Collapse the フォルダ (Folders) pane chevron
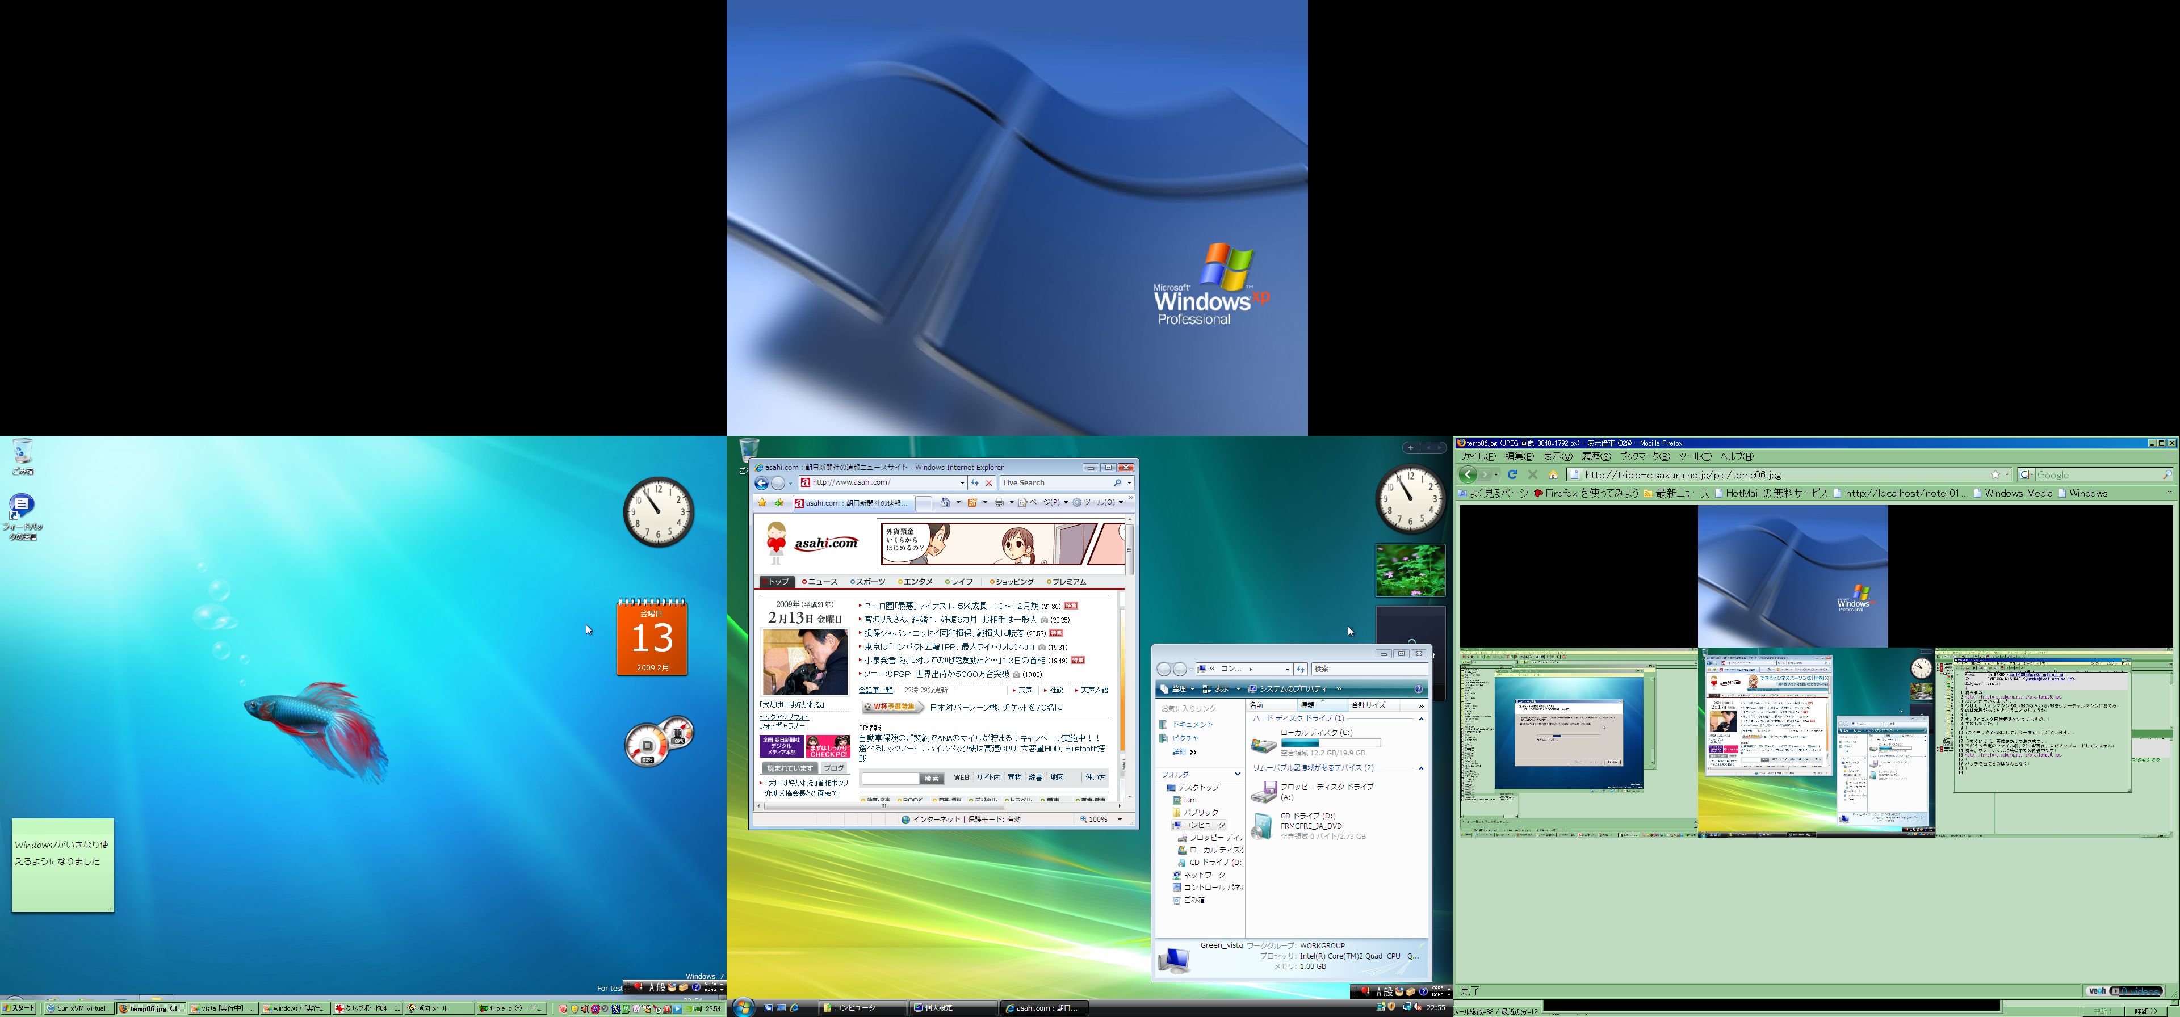Image resolution: width=2180 pixels, height=1017 pixels. [x=1237, y=774]
